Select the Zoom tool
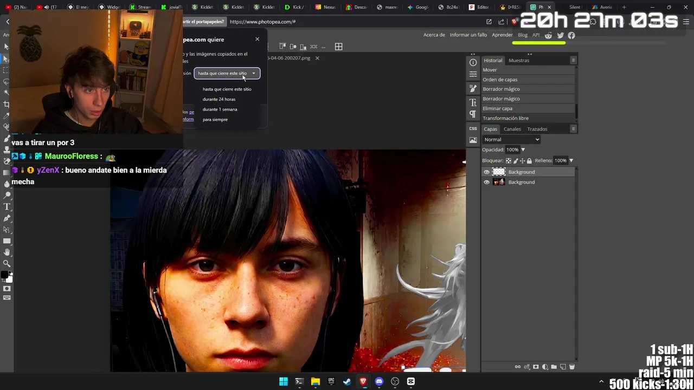Viewport: 694px width, 390px height. pyautogui.click(x=7, y=263)
